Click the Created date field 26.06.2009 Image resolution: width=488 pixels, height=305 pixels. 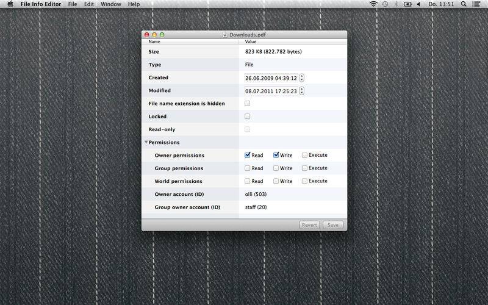271,78
